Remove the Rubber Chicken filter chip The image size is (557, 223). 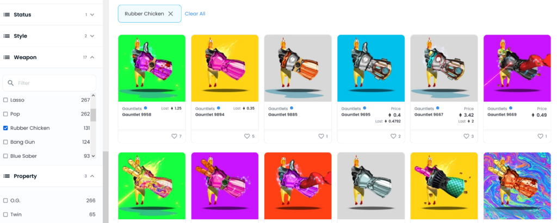(170, 14)
